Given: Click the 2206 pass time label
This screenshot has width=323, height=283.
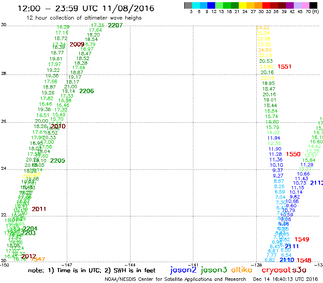Looking at the screenshot, I should 86,91.
